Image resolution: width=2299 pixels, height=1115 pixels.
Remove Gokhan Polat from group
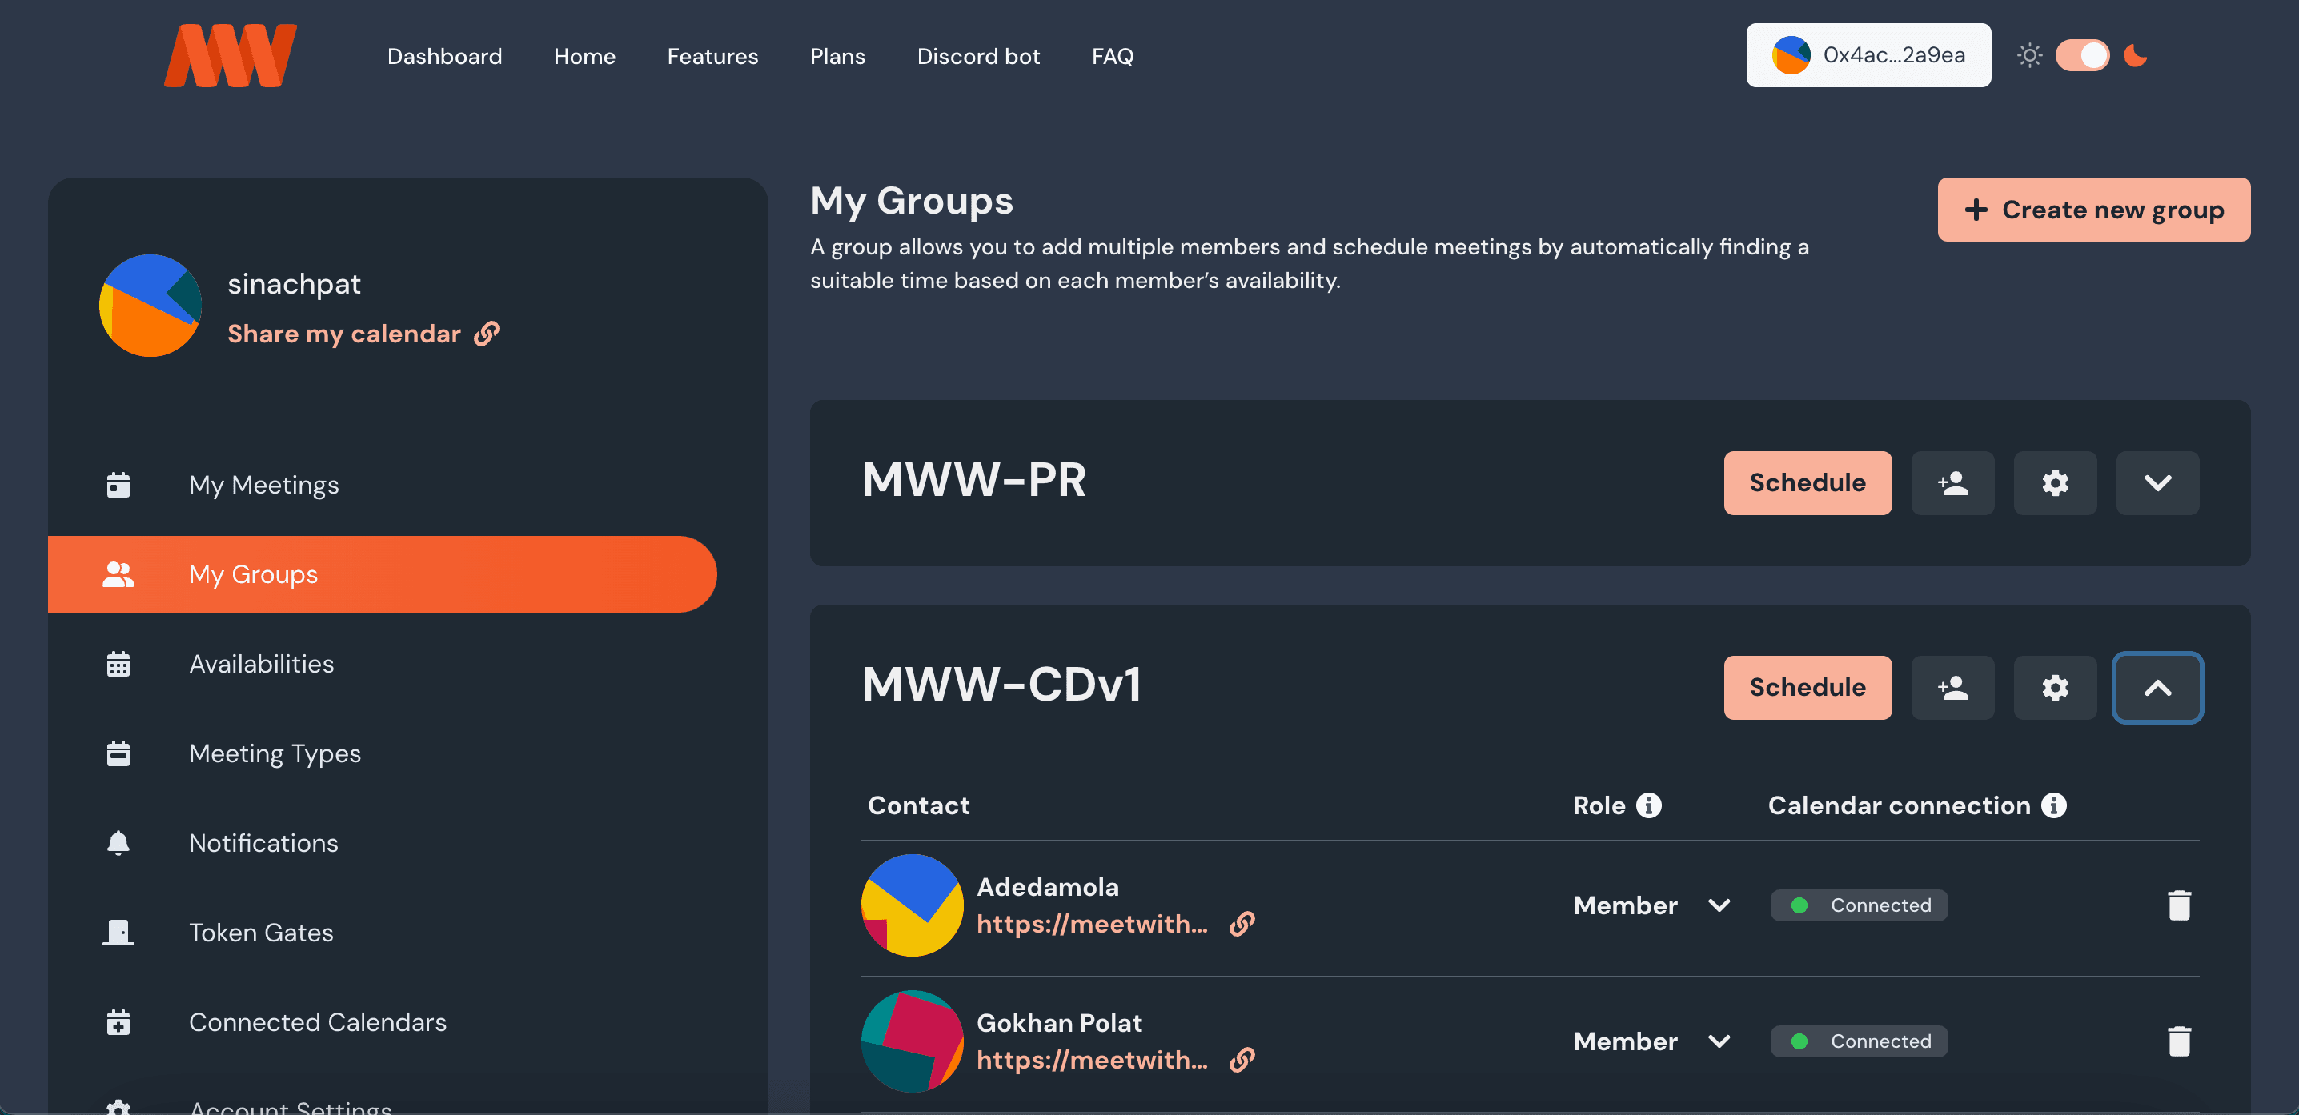point(2180,1041)
